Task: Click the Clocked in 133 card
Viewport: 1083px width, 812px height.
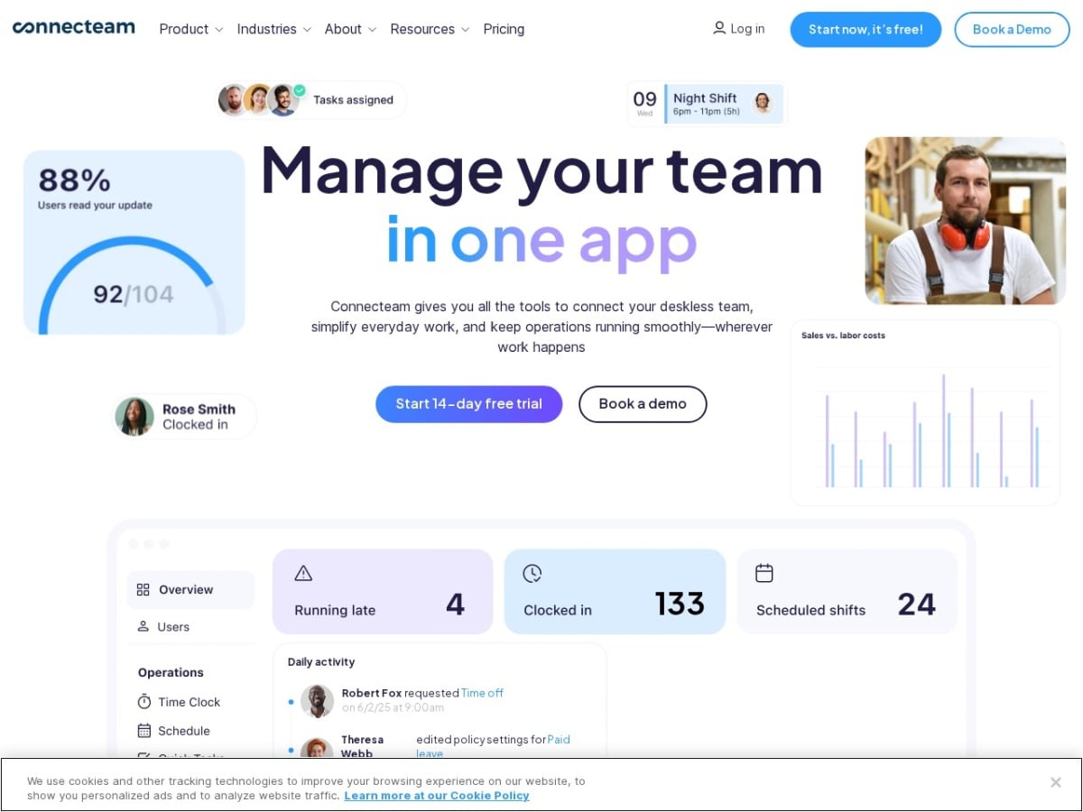Action: 615,591
